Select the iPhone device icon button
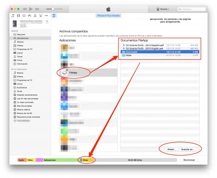This screenshot has height=178, width=217. pyautogui.click(x=54, y=16)
